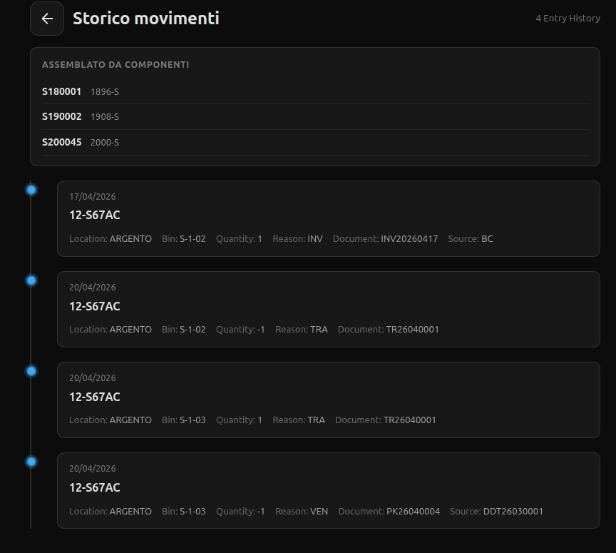Screen dimensions: 616x553
Task: Click the 4 Entry History label
Action: [568, 18]
